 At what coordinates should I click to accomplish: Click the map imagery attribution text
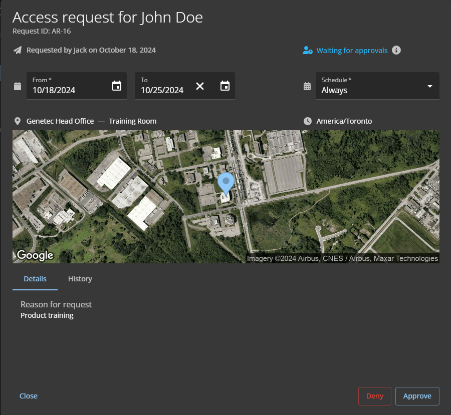coord(342,258)
